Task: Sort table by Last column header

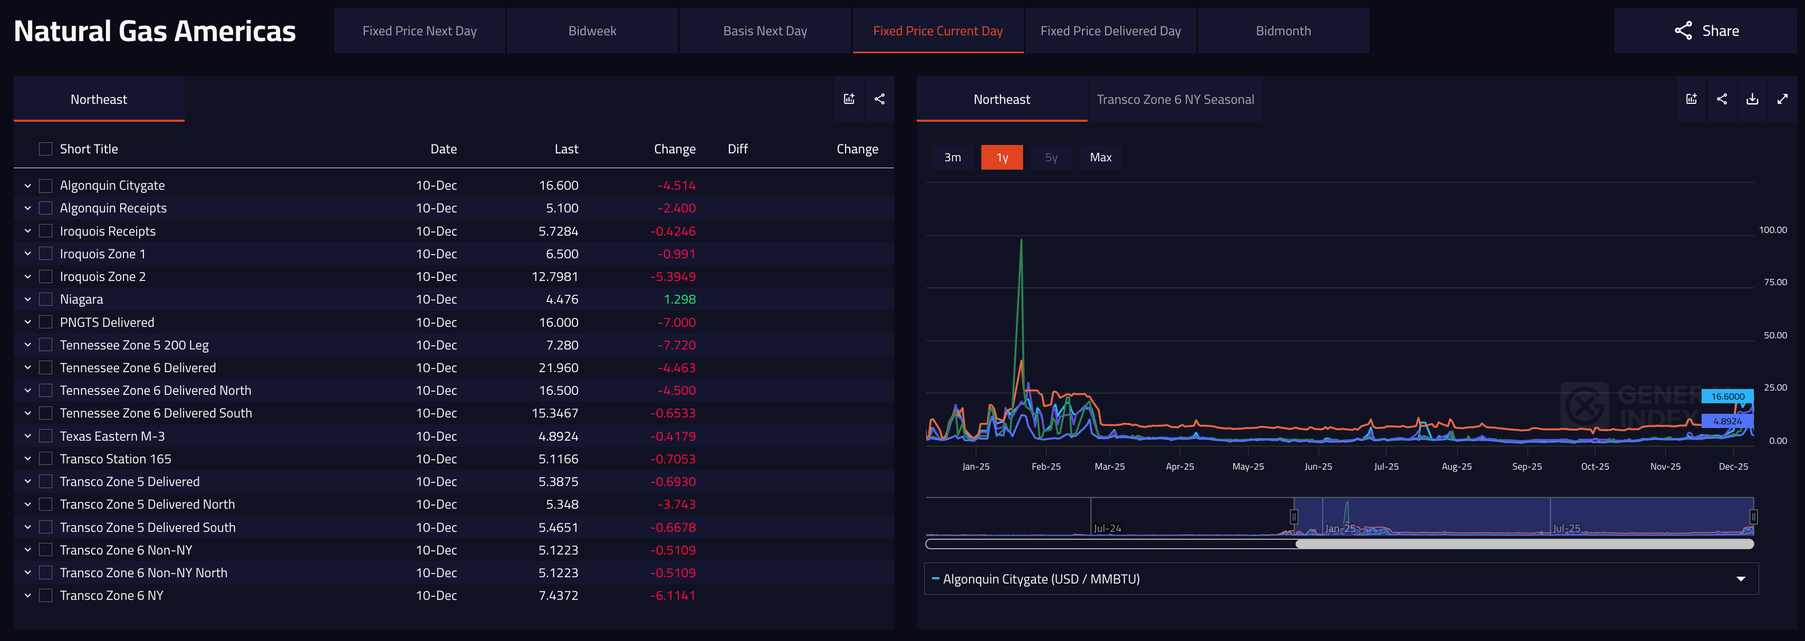Action: point(565,149)
